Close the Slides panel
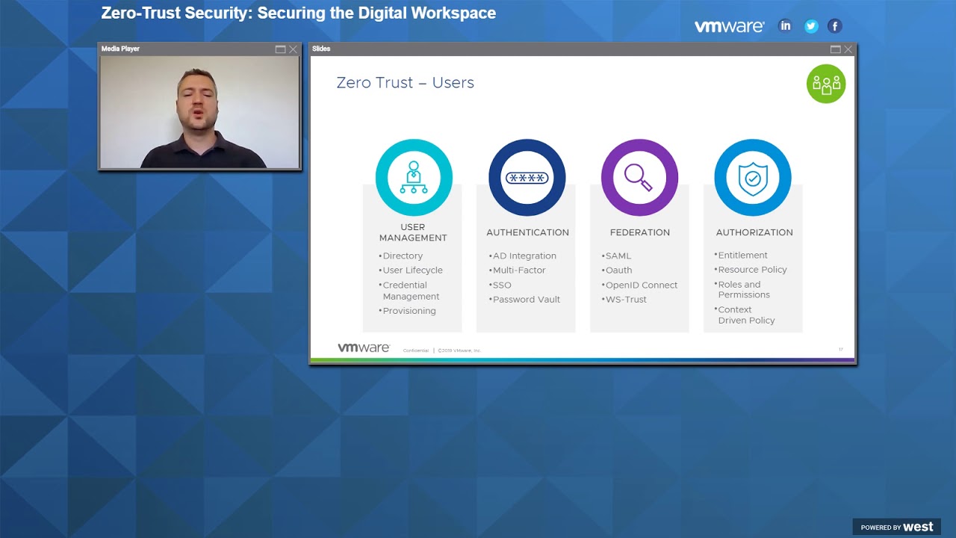The height and width of the screenshot is (538, 956). (x=848, y=49)
